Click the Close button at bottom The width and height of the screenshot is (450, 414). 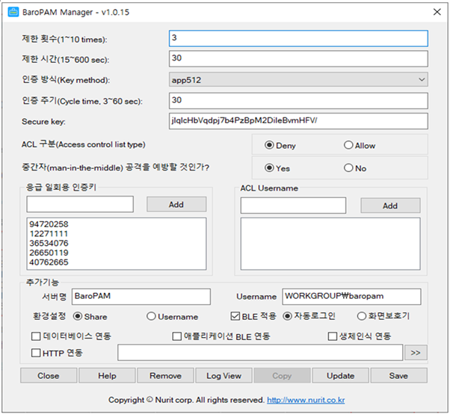49,376
